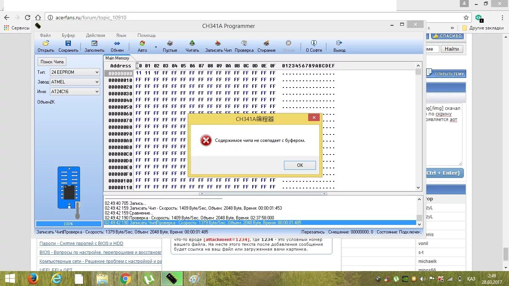The image size is (509, 286).
Task: Click the browser Back arrow
Action: point(7,18)
